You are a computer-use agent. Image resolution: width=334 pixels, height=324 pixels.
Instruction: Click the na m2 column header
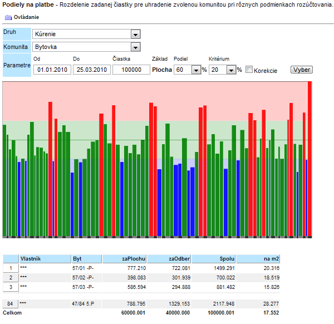(258, 259)
